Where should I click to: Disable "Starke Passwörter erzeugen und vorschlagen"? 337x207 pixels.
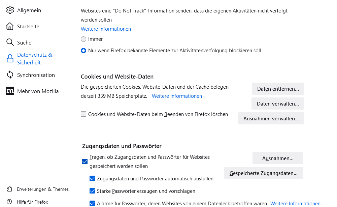click(92, 191)
